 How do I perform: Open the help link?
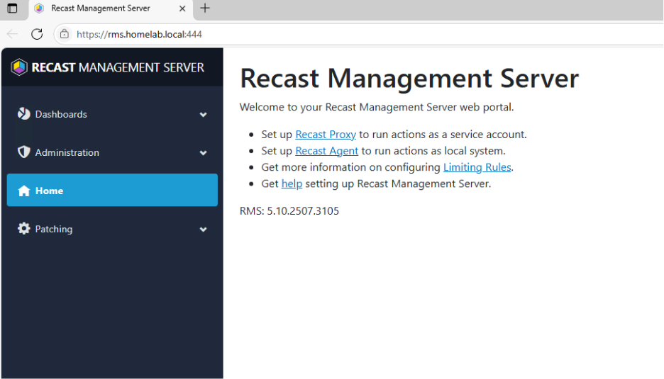pos(292,183)
